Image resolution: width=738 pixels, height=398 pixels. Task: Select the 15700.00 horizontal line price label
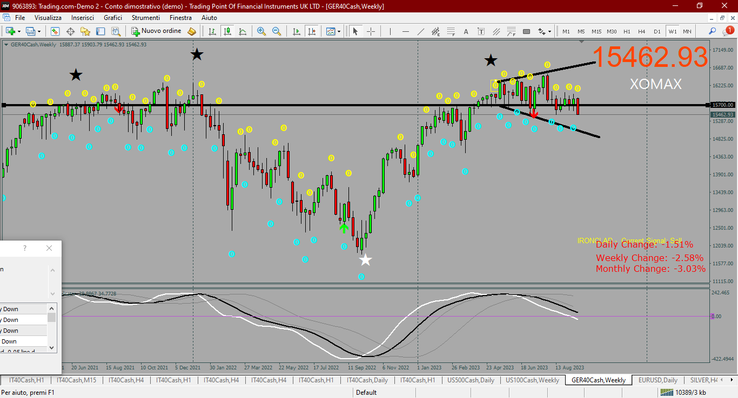click(722, 105)
